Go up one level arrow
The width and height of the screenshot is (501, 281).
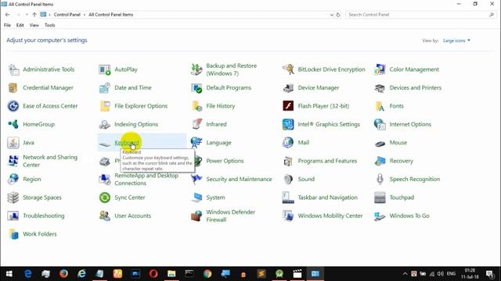34,15
